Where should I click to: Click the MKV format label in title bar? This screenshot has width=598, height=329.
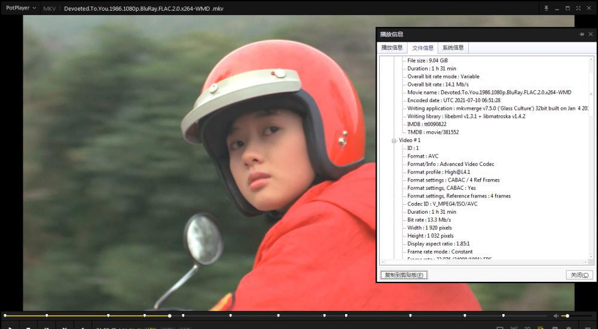(50, 8)
